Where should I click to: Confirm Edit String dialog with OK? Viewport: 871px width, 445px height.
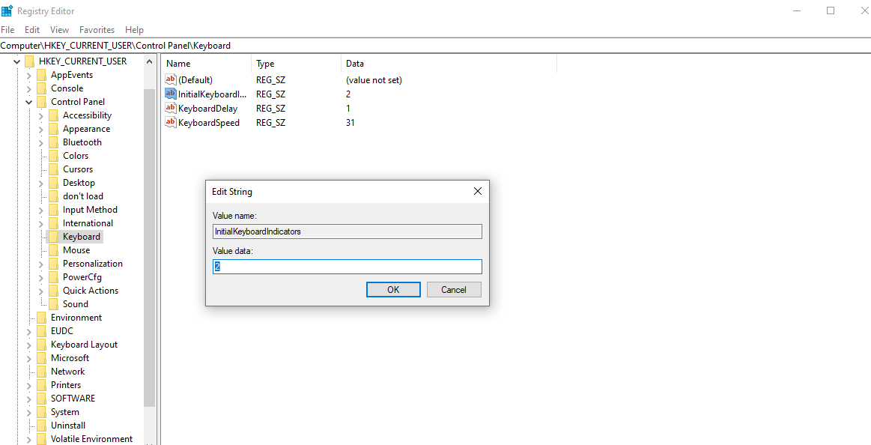point(393,289)
